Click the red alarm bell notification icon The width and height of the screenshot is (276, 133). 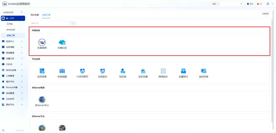point(258,4)
